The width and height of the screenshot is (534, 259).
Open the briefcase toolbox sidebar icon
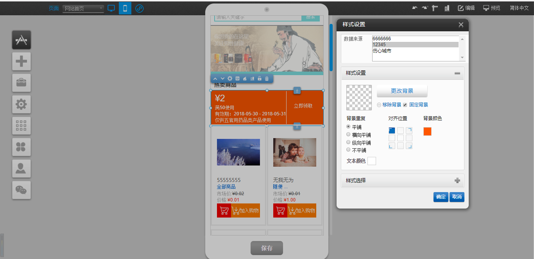(x=21, y=83)
